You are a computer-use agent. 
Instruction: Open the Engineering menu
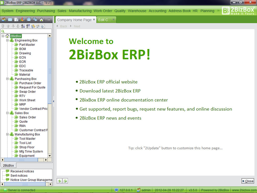(25, 11)
